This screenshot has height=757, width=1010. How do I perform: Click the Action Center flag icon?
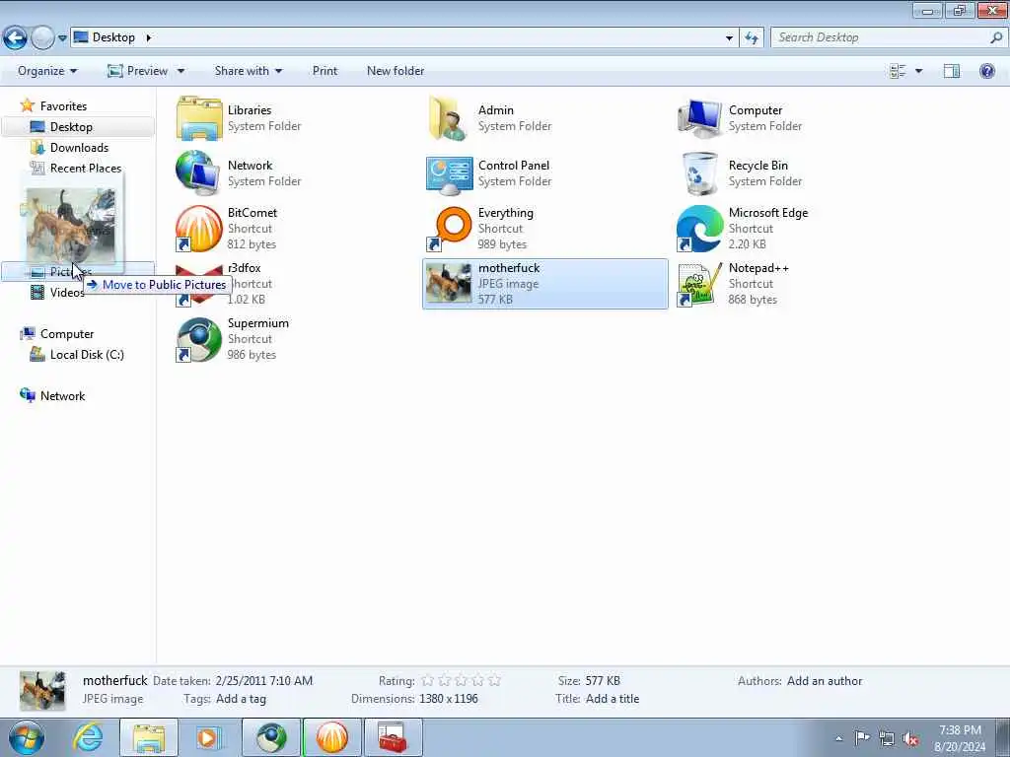click(x=862, y=738)
